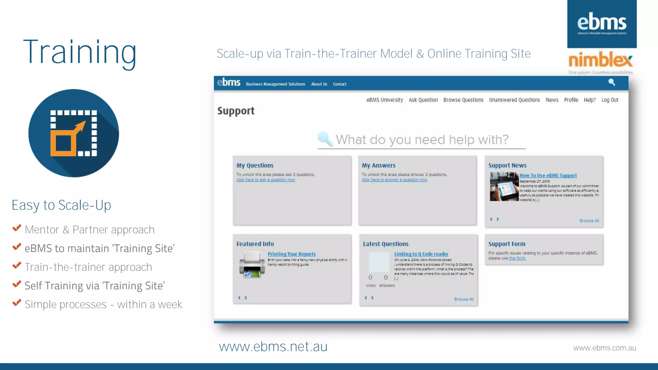The height and width of the screenshot is (370, 658).
Task: Go to previous Support News item
Action: coord(491,219)
